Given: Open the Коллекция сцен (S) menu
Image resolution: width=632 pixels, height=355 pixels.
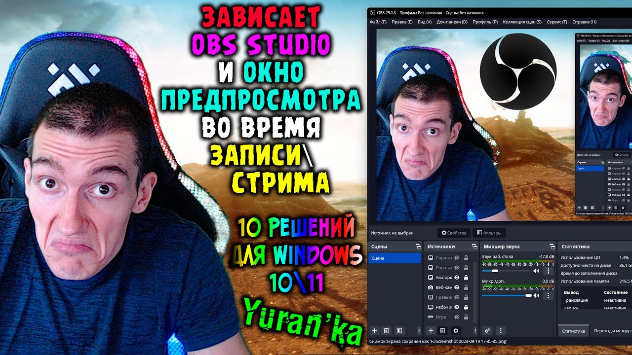Looking at the screenshot, I should tap(522, 22).
